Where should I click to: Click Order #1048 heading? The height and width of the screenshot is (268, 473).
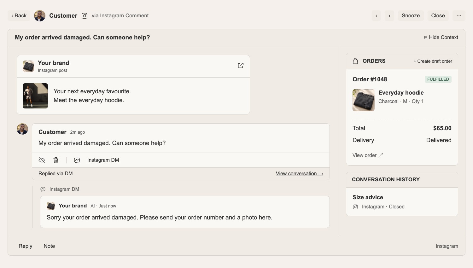(x=370, y=79)
